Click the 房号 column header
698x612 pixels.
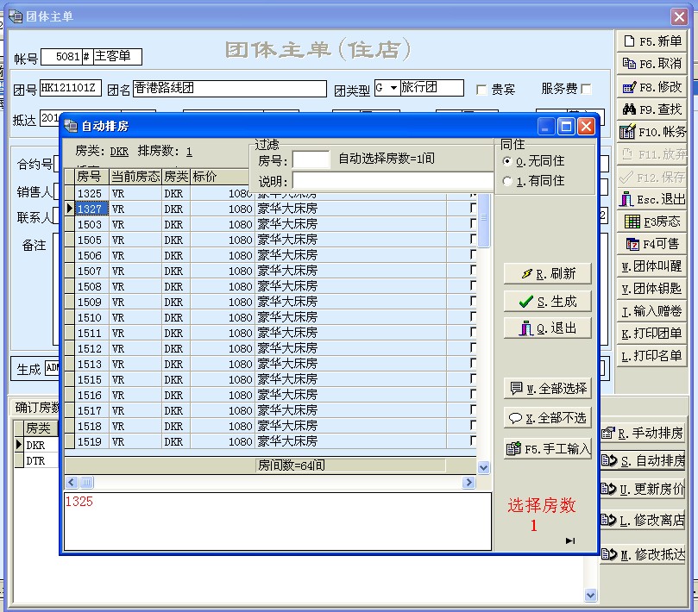[91, 177]
